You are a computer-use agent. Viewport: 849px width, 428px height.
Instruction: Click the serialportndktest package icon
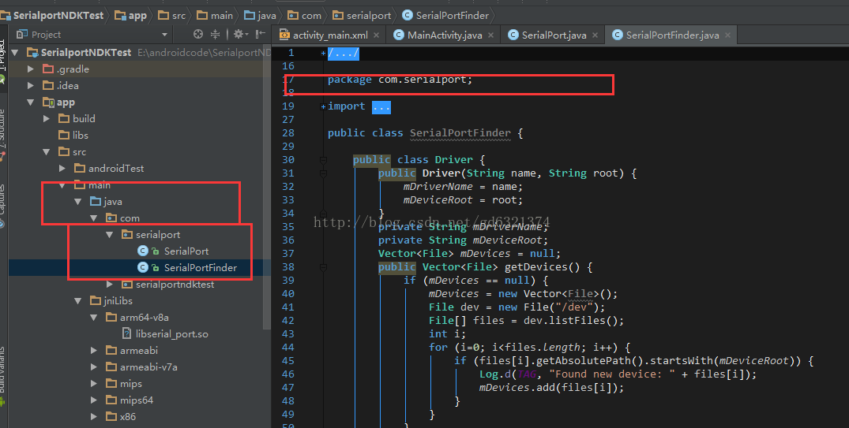pyautogui.click(x=126, y=285)
